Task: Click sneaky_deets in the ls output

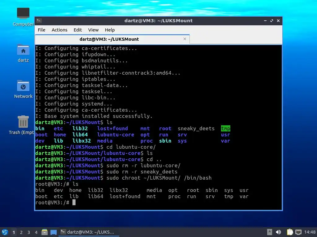Action: (x=196, y=128)
